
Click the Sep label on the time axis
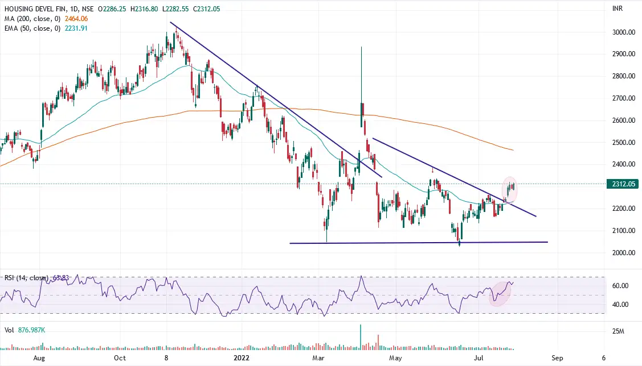point(558,359)
